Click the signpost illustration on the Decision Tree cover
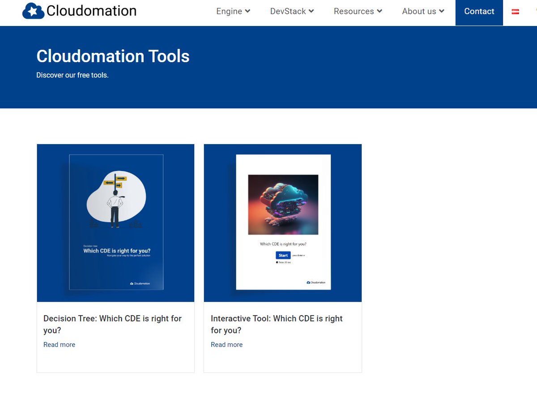This screenshot has height=398, width=537. pos(116,200)
